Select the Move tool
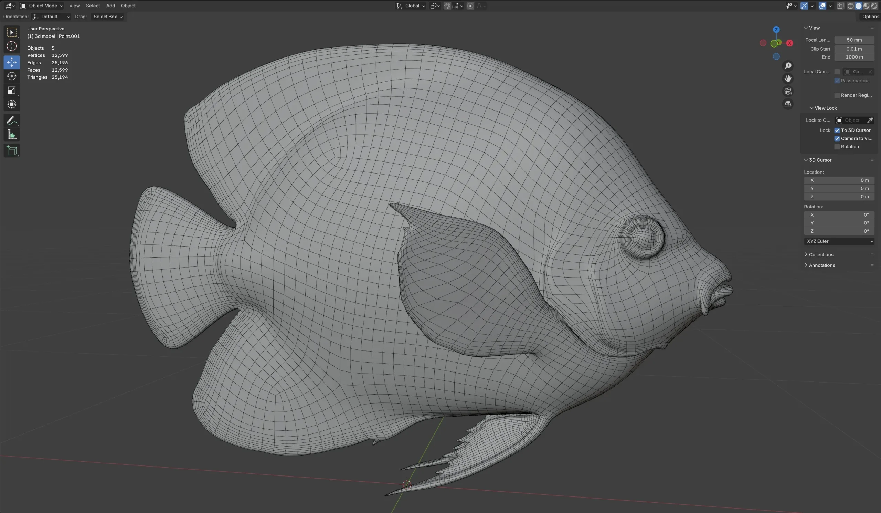Viewport: 881px width, 513px height. pyautogui.click(x=12, y=62)
